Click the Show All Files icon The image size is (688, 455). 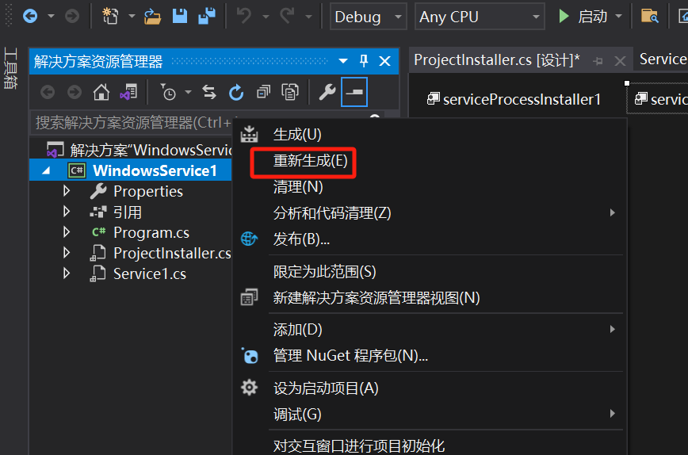(290, 93)
